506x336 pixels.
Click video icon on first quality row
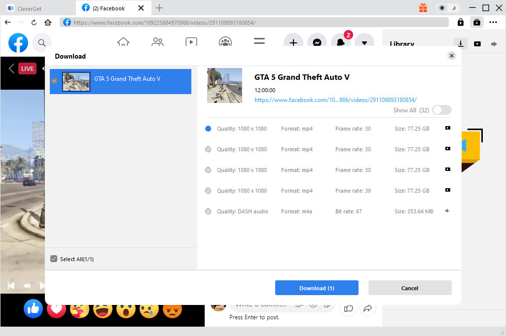tap(448, 128)
